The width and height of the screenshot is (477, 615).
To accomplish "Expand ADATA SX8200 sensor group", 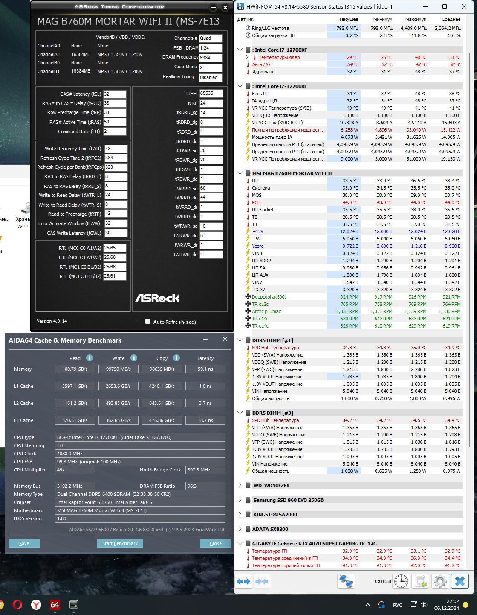I will [x=240, y=529].
